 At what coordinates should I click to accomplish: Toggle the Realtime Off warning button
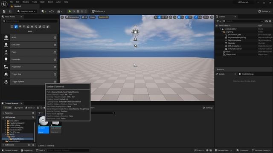tap(103, 17)
